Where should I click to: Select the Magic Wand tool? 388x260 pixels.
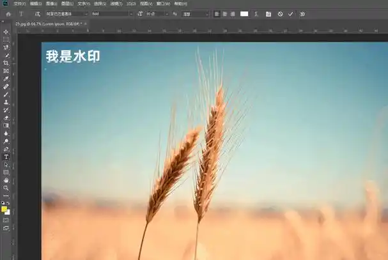tap(6, 56)
